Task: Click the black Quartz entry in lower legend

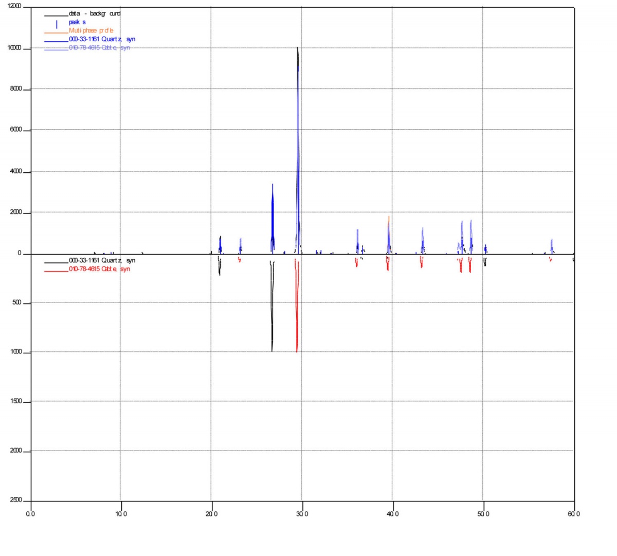Action: click(x=102, y=261)
